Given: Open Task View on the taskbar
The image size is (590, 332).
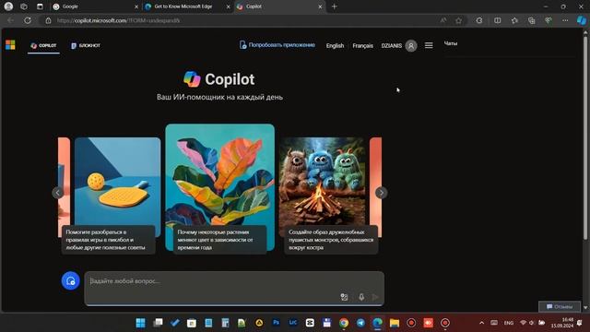Looking at the screenshot, I should click(x=158, y=323).
